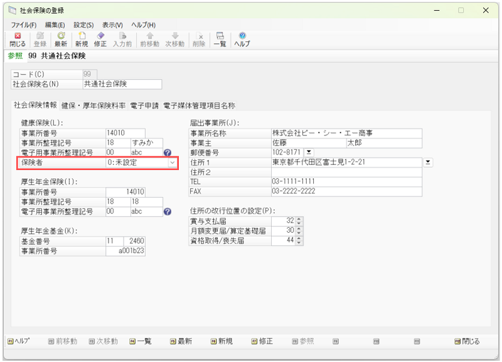Click the TEL field 03-1111-1111
Image resolution: width=502 pixels, height=362 pixels.
(346, 182)
